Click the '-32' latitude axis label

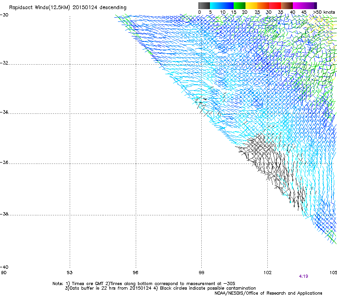(x=4, y=63)
